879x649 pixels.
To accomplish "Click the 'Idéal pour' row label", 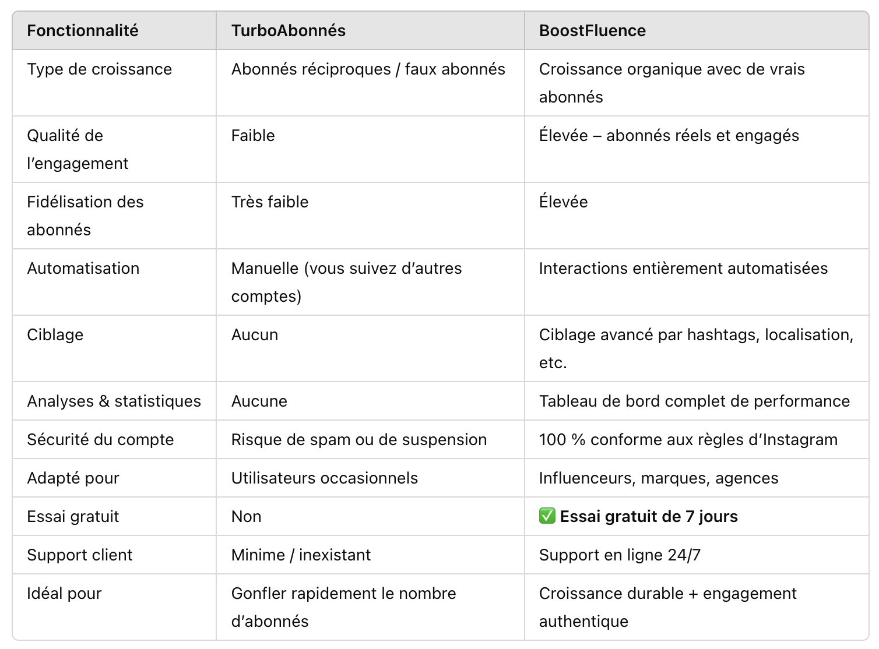I will 64,594.
